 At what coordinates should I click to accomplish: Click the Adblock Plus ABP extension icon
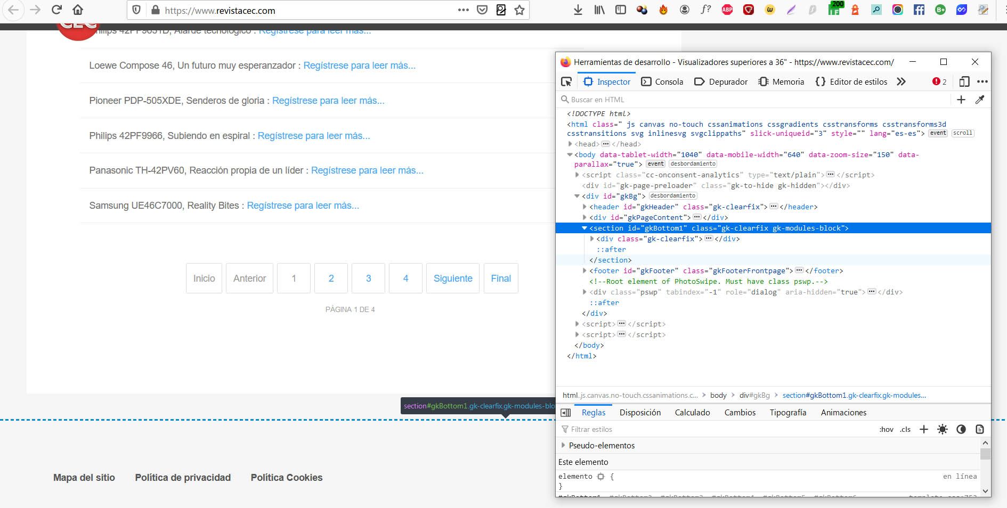click(x=727, y=10)
